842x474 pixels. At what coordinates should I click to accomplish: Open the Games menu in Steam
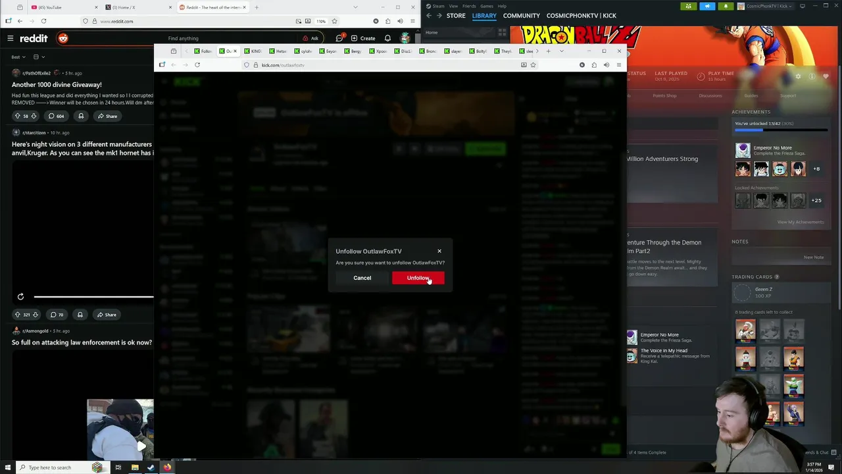[x=487, y=6]
